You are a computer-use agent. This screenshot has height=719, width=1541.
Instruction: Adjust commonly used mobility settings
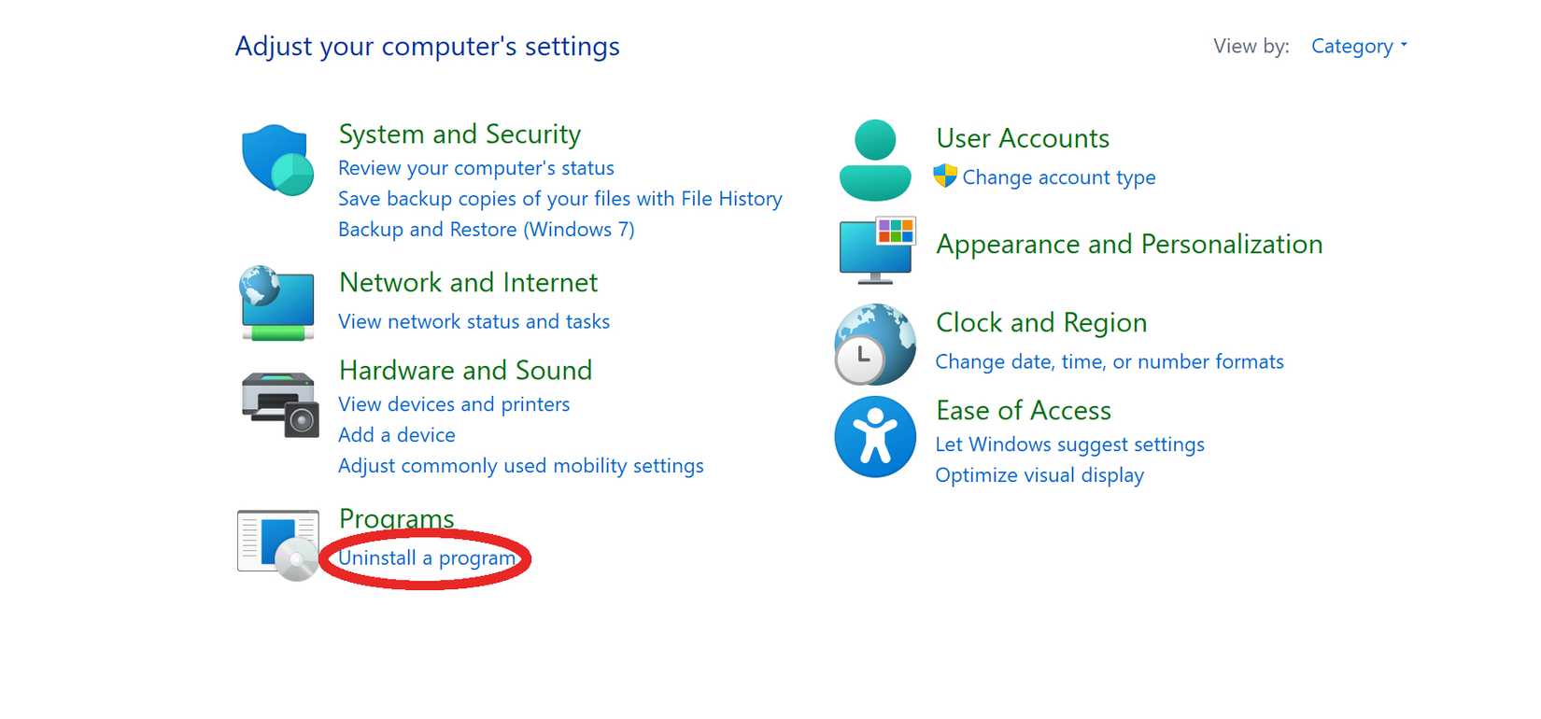(521, 465)
